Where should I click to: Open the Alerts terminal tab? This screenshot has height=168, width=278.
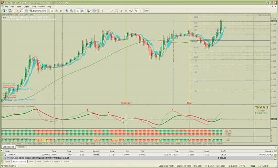coord(39,162)
